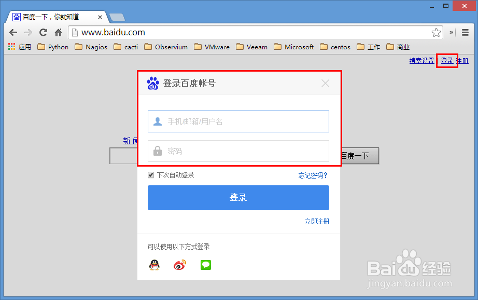
Task: Close the Baidu browser tab
Action: coord(100,17)
